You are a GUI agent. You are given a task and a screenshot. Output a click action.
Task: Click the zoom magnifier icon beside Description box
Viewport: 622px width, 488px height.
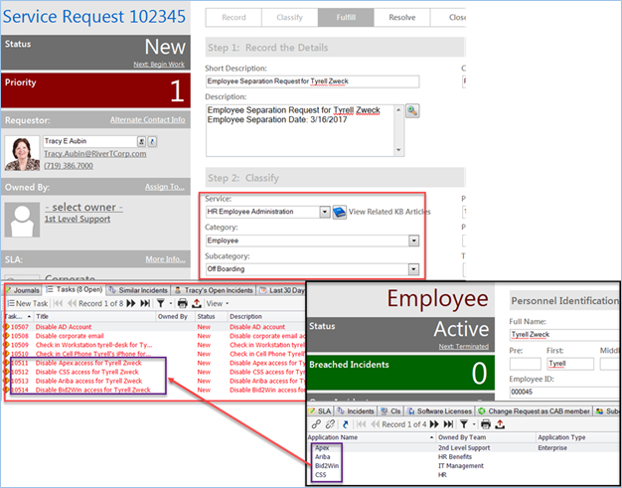pyautogui.click(x=412, y=110)
